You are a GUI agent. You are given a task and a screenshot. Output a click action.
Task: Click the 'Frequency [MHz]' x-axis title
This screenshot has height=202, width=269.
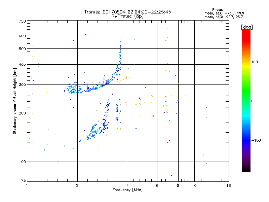(x=127, y=190)
